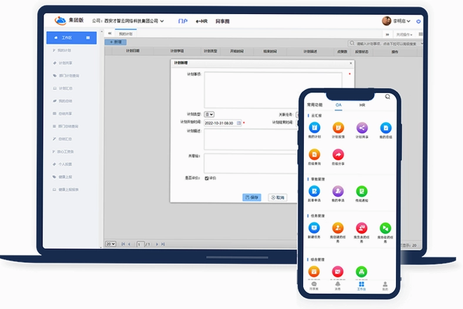The height and width of the screenshot is (309, 463).
Task: Click the 共享组 text area
Action: pyautogui.click(x=251, y=163)
